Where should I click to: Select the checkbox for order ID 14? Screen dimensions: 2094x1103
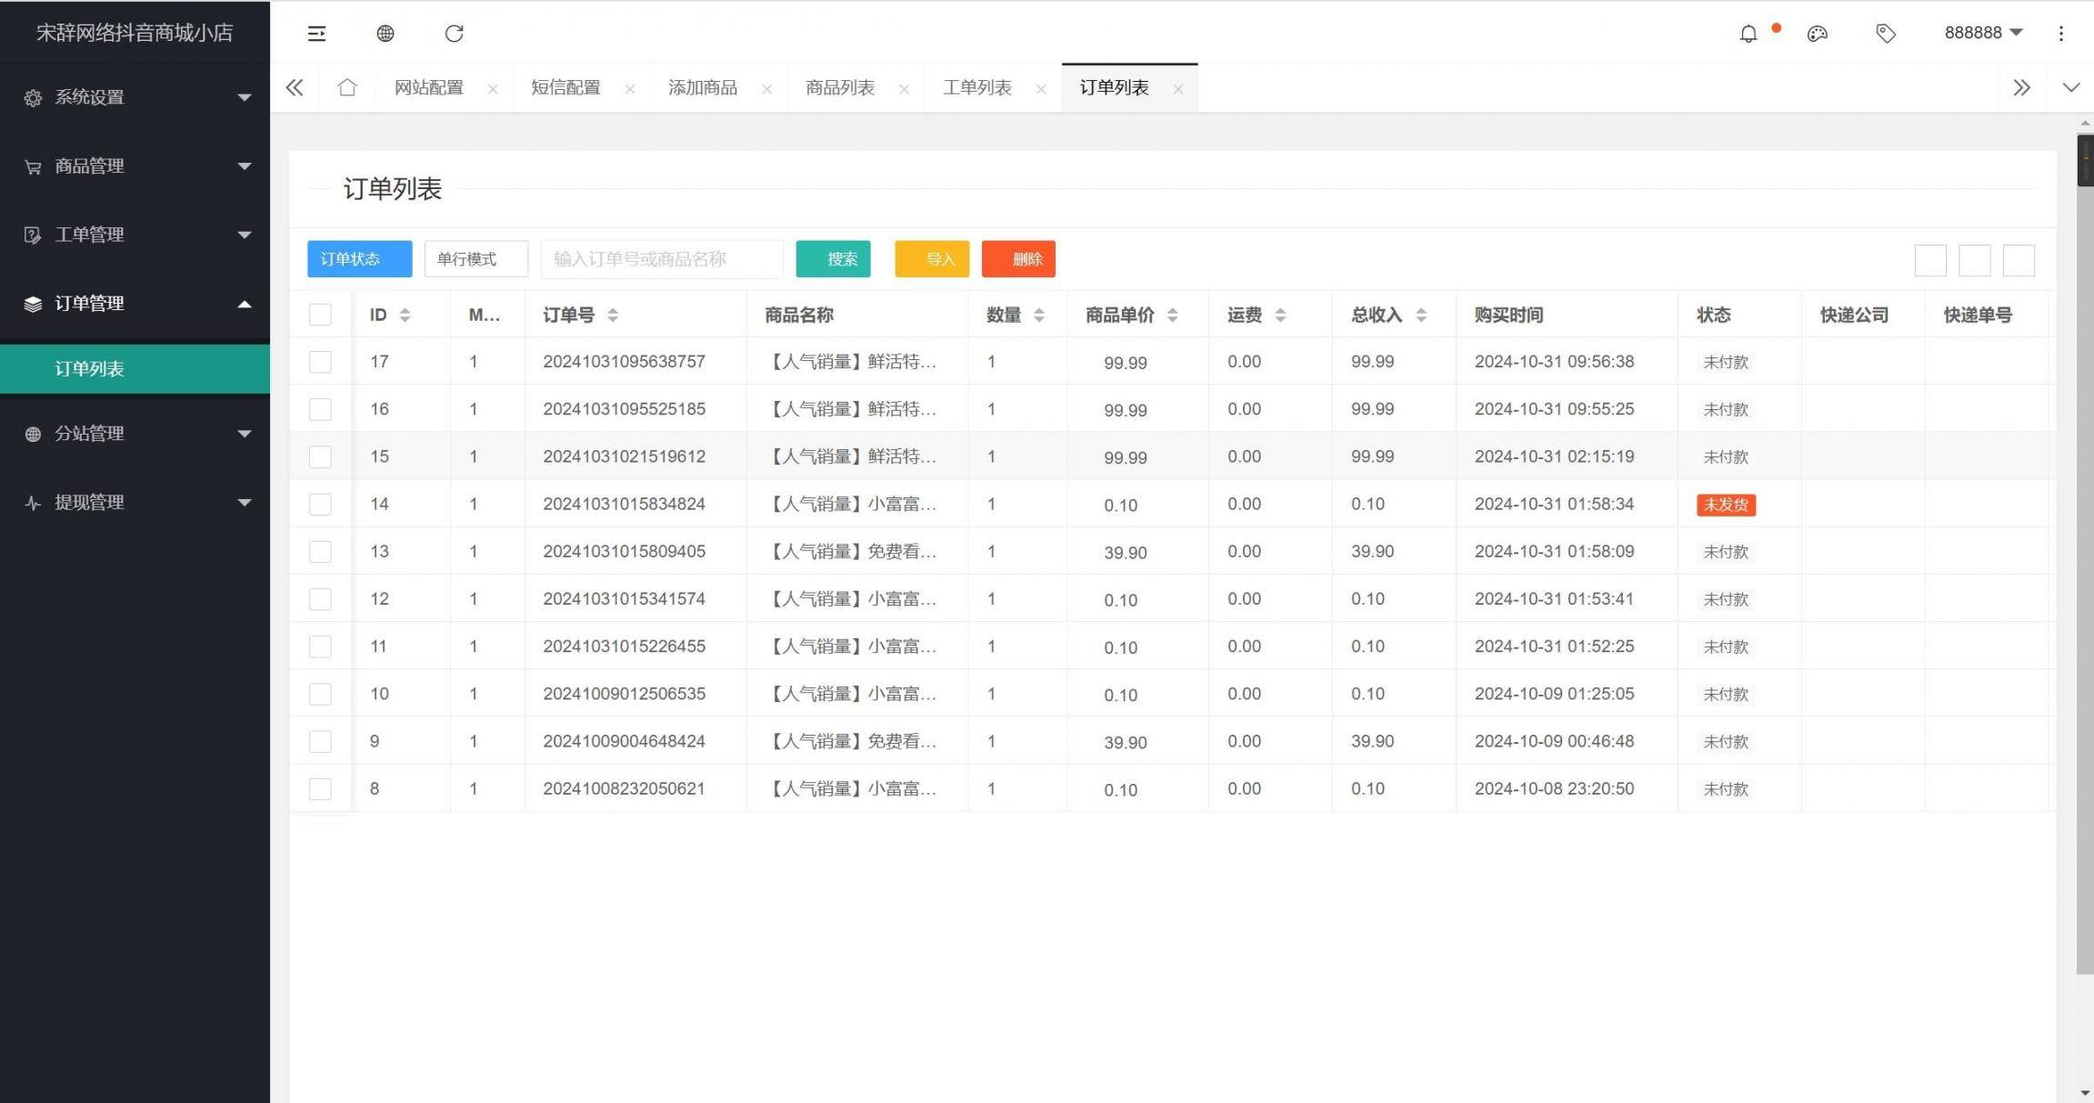point(320,504)
